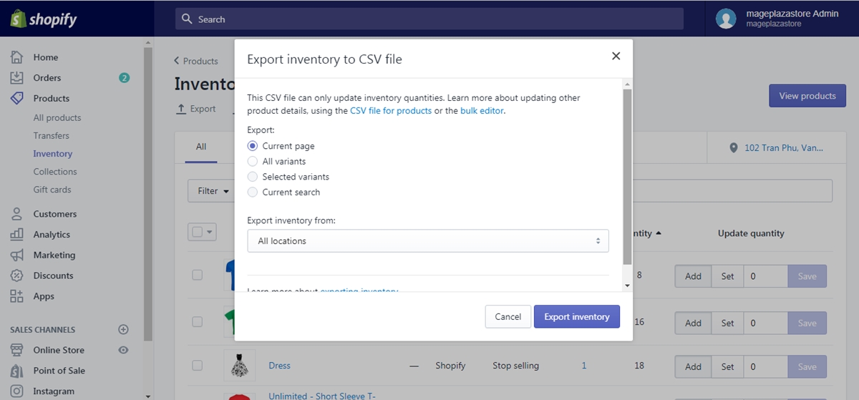Open Analytics section

pyautogui.click(x=52, y=234)
